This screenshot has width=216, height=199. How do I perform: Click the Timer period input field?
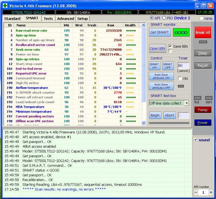pos(184,66)
